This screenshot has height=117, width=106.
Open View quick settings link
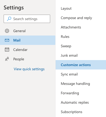pos(29,69)
